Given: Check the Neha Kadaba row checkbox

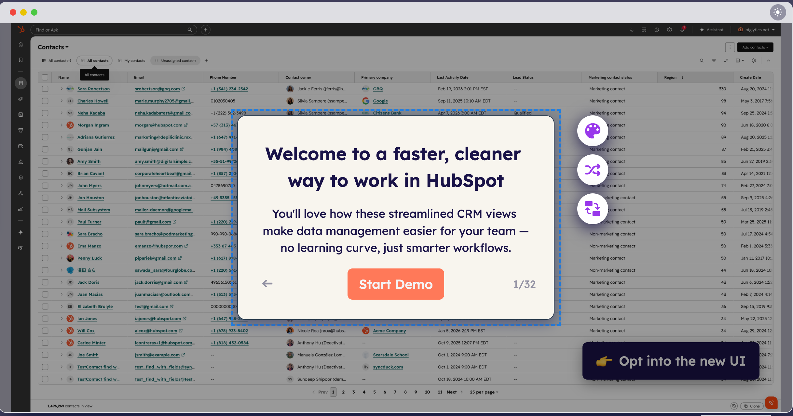Looking at the screenshot, I should click(45, 113).
